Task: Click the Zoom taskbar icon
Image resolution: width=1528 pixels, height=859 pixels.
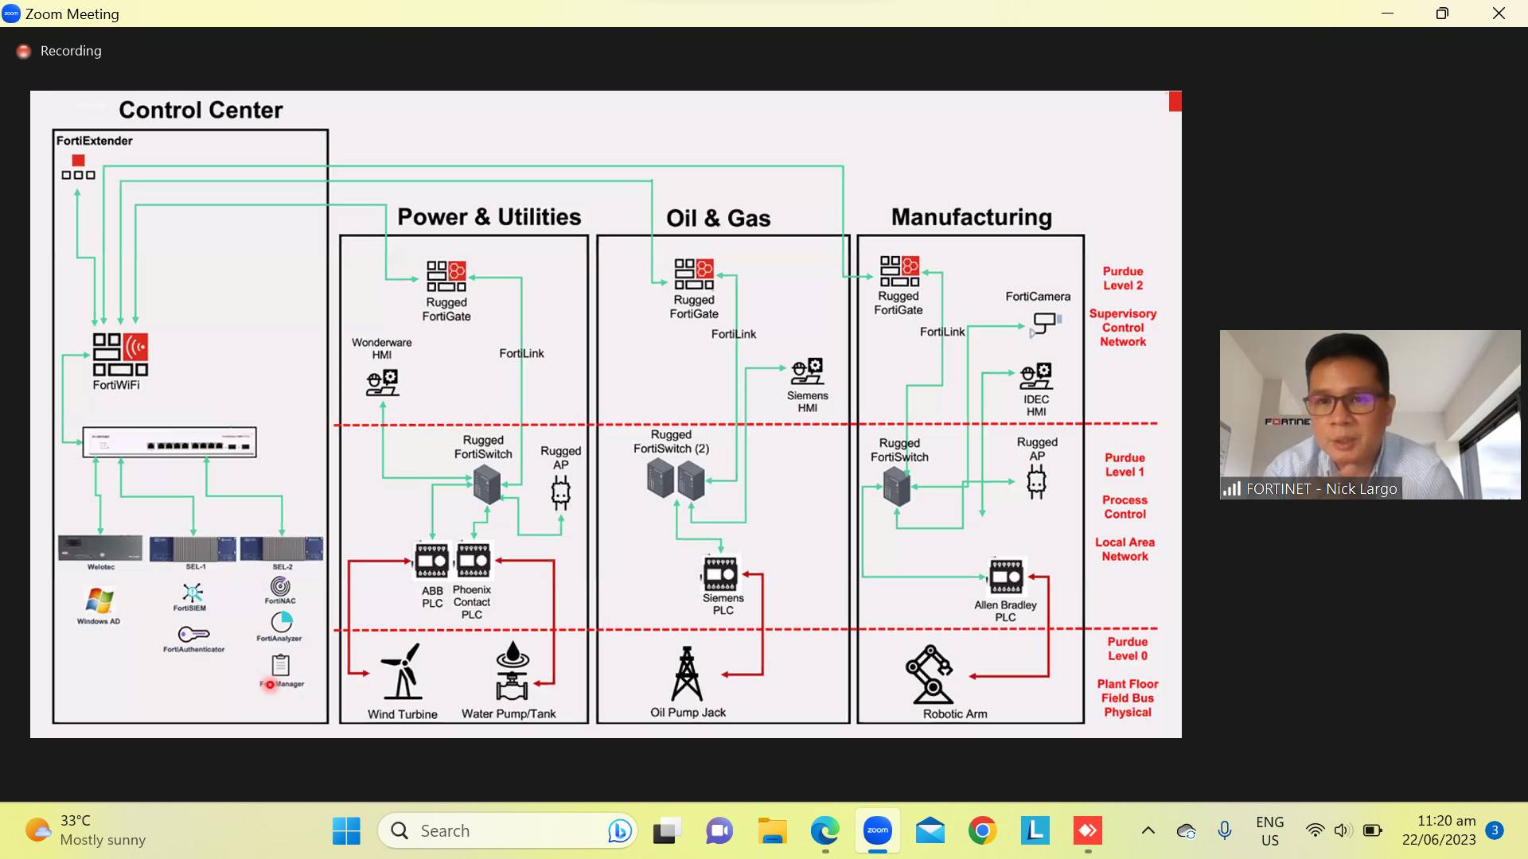Action: pos(878,831)
